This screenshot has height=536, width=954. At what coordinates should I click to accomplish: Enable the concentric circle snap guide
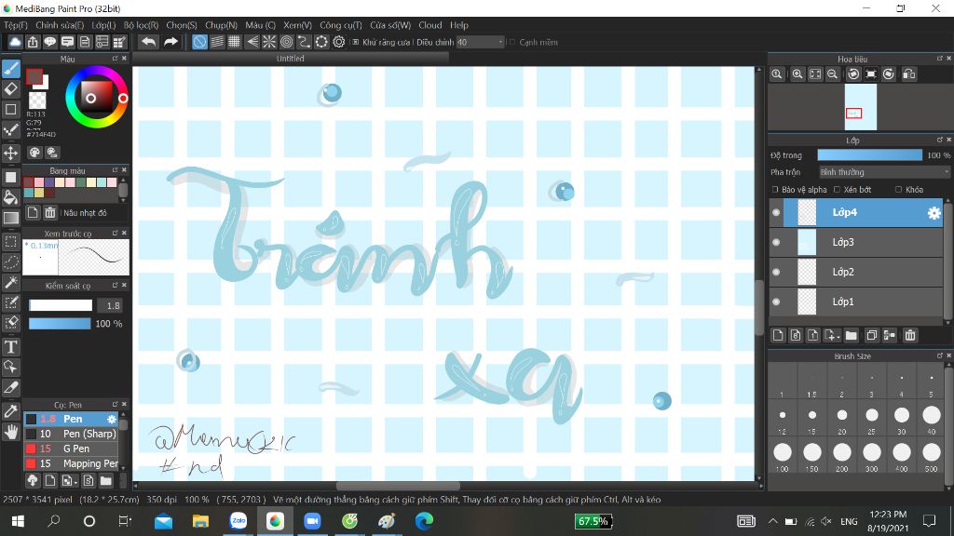tap(287, 42)
